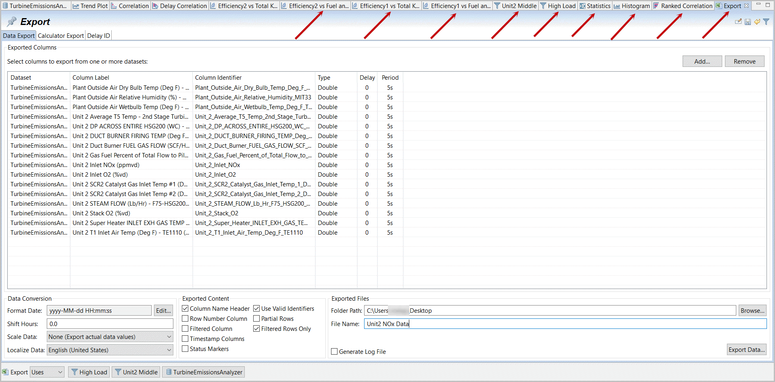The width and height of the screenshot is (775, 382).
Task: Click the Export Data... button
Action: (x=746, y=349)
